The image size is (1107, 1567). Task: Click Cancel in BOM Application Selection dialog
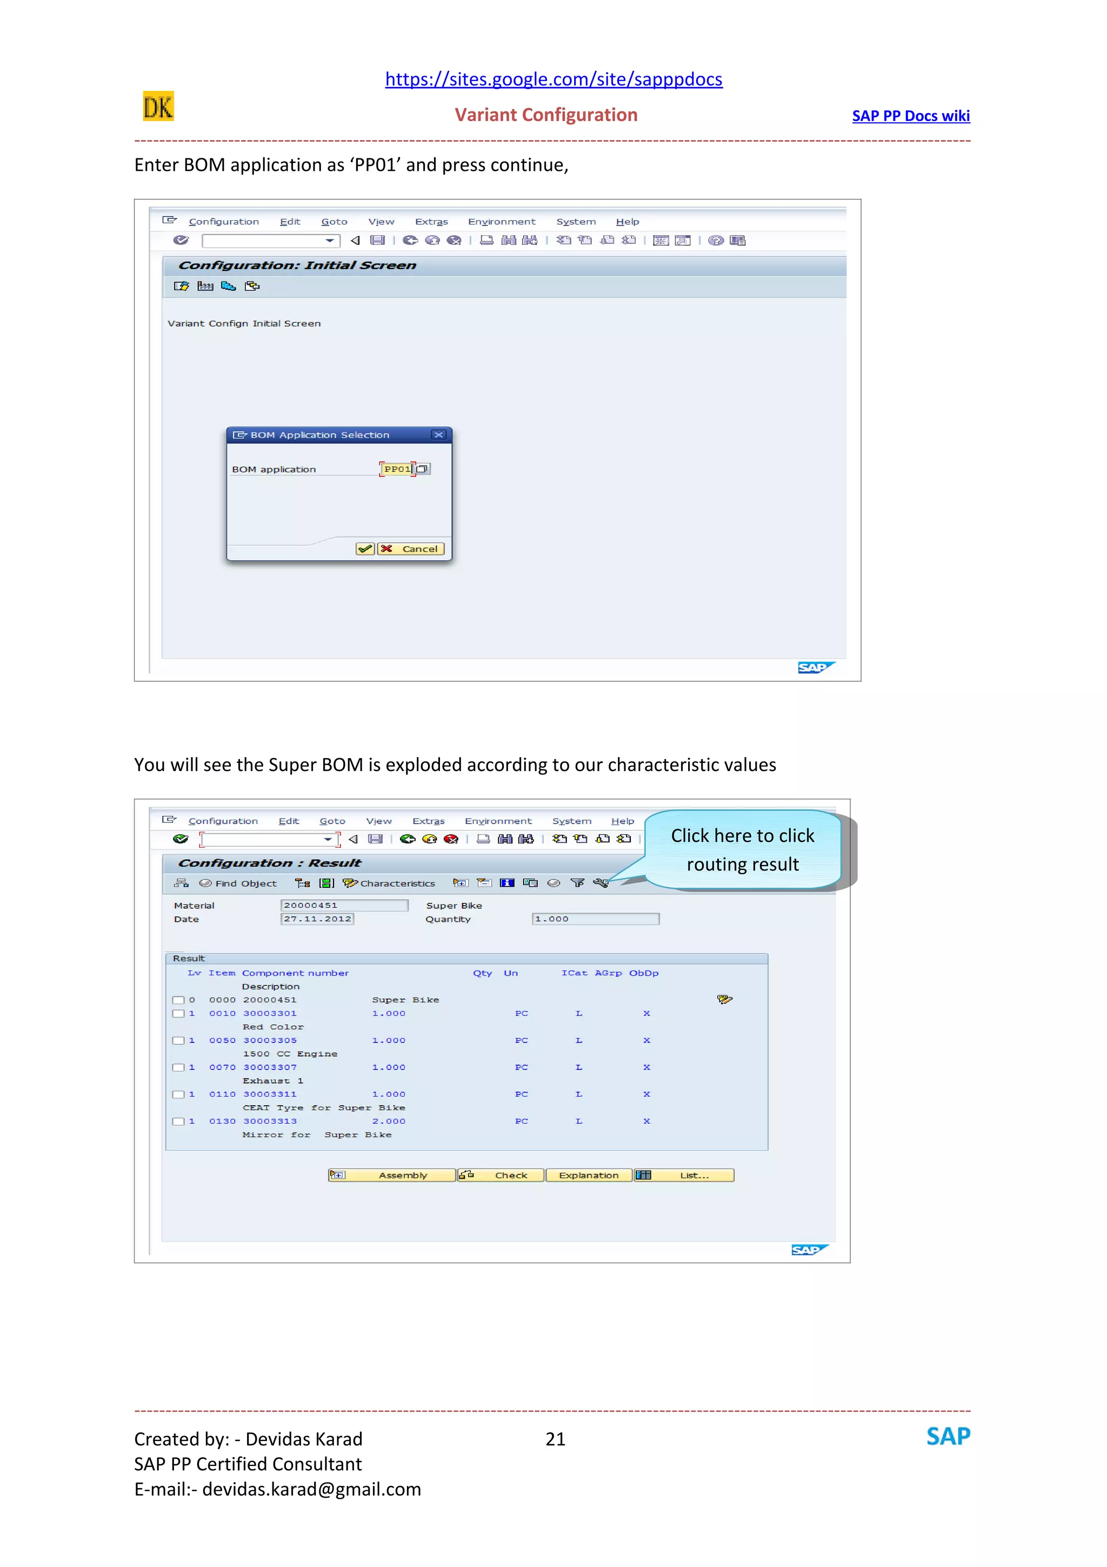click(x=411, y=549)
